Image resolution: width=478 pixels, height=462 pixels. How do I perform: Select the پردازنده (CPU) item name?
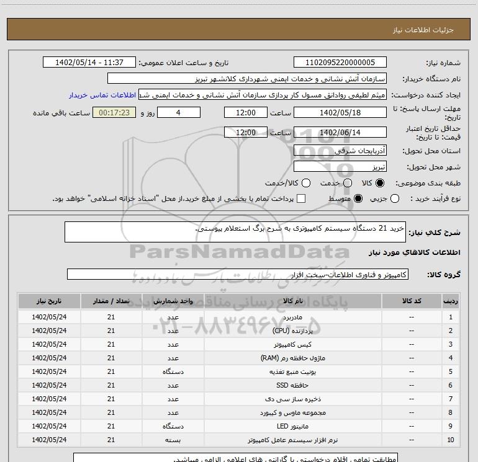pos(292,331)
